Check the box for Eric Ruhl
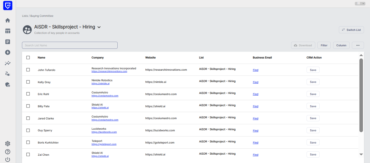 (28, 94)
